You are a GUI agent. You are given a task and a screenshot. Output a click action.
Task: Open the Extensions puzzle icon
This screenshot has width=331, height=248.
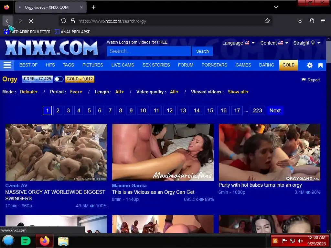(312, 21)
